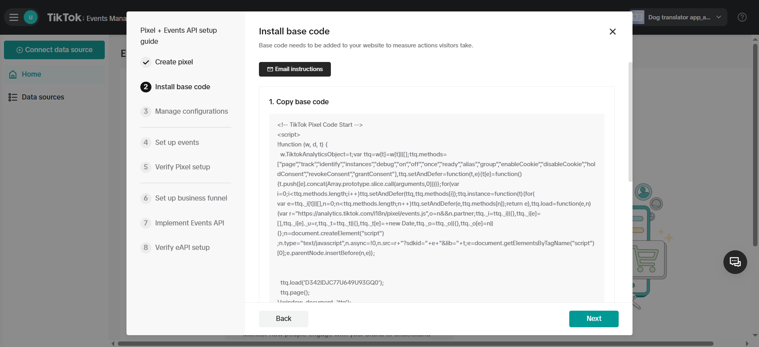Viewport: 759px width, 347px height.
Task: Click step 7 number badge
Action: coord(146,223)
